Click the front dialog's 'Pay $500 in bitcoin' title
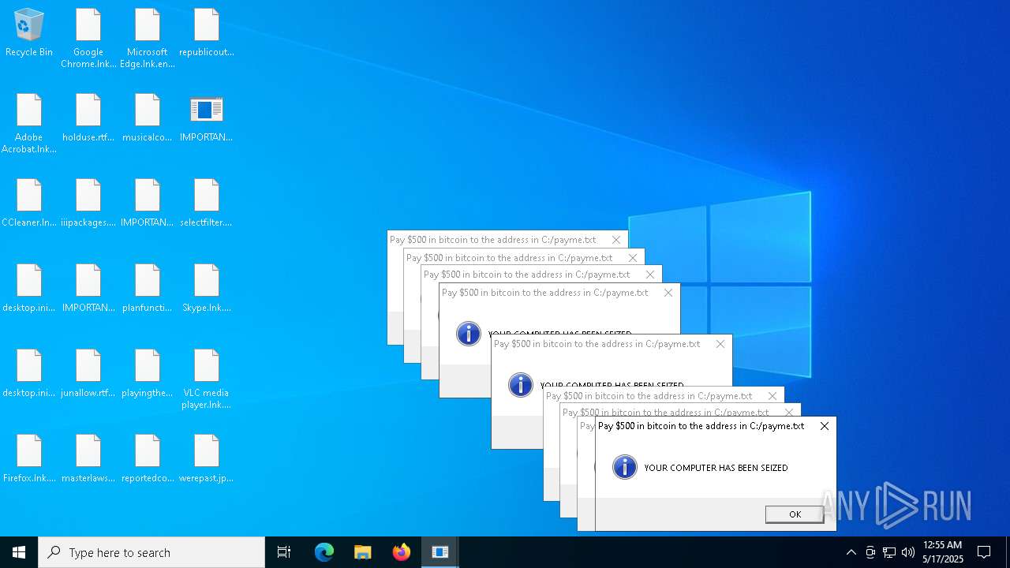The width and height of the screenshot is (1010, 568). 701,426
